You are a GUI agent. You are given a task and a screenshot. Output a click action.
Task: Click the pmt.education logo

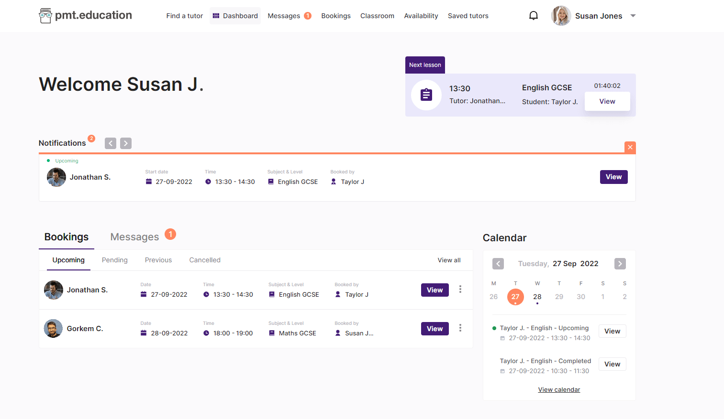86,15
